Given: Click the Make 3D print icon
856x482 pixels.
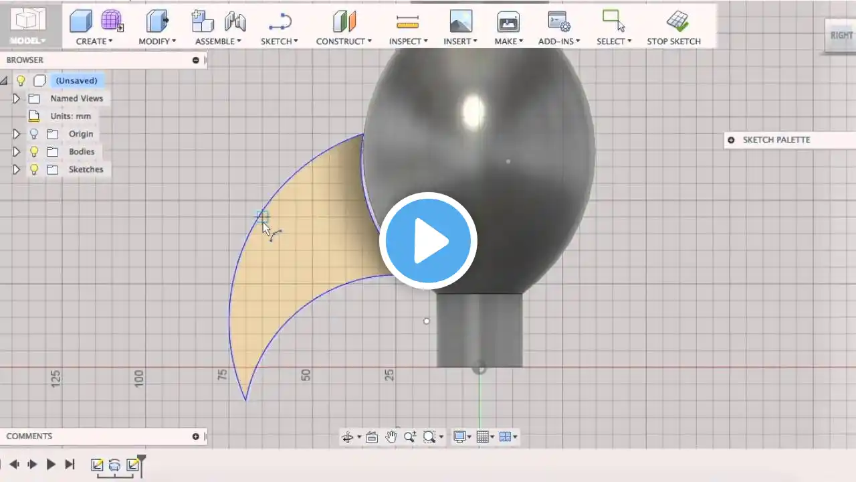Looking at the screenshot, I should (508, 22).
